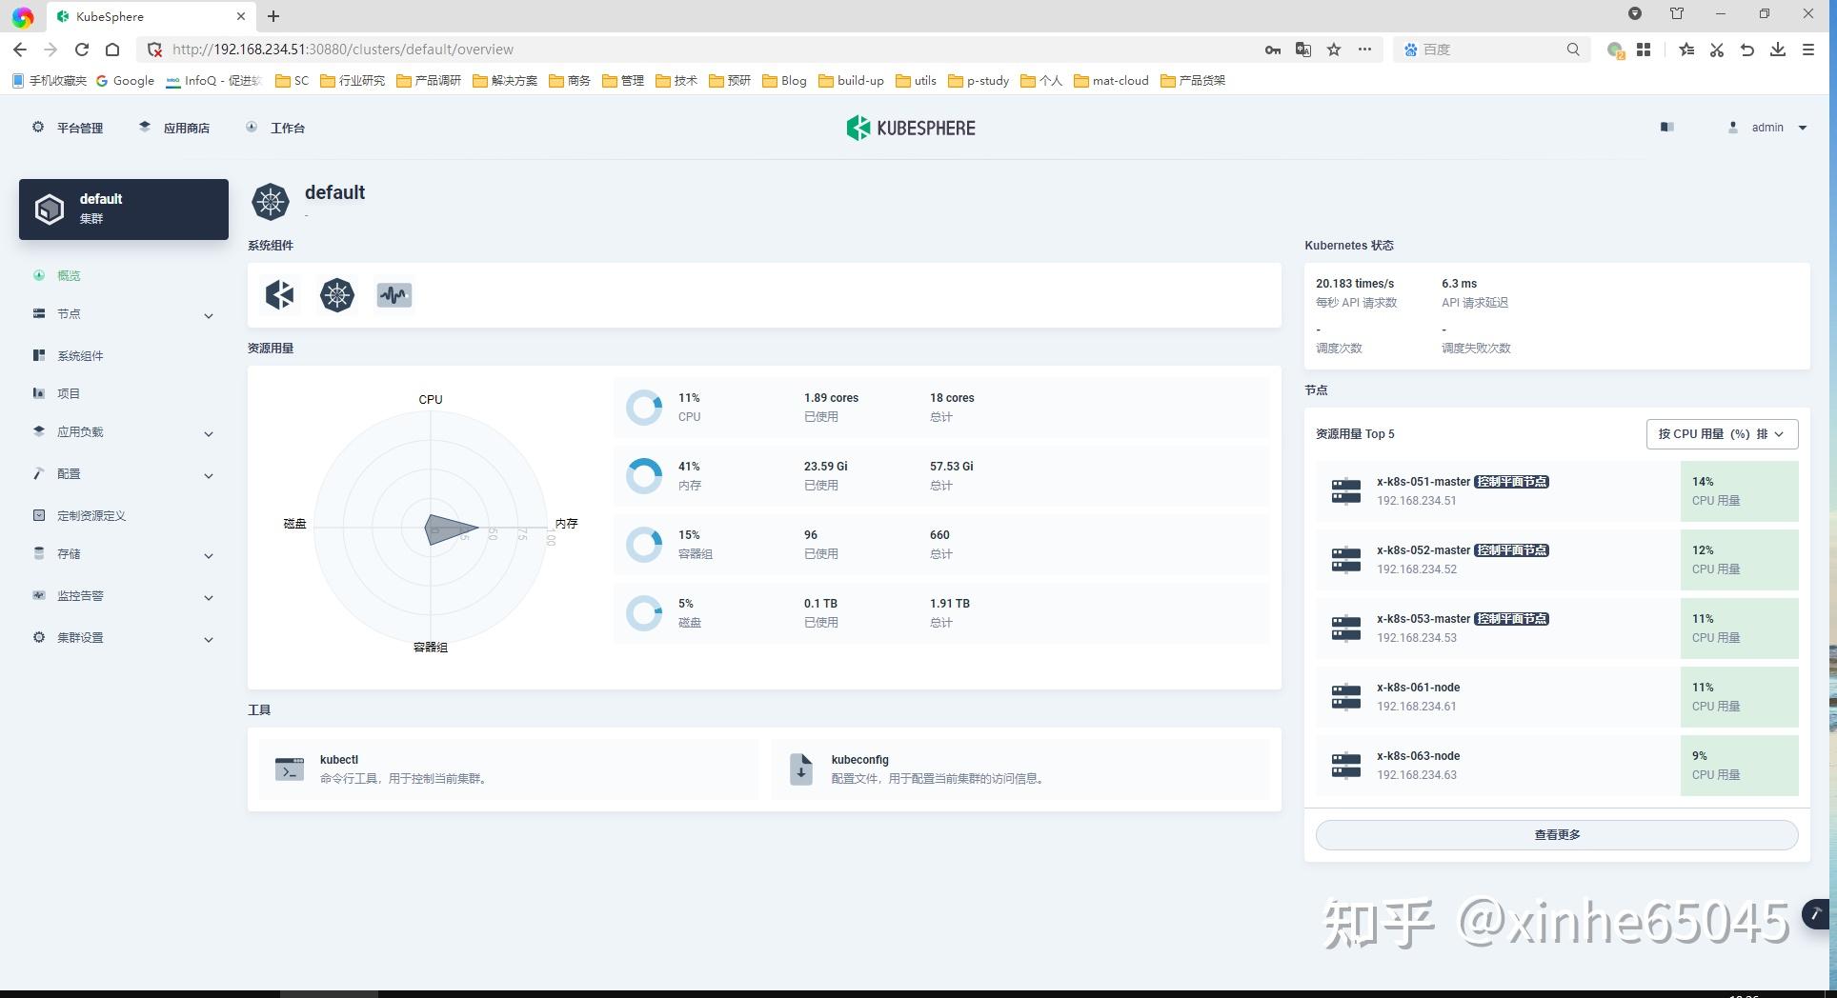Click the browser address bar URL
Image resolution: width=1837 pixels, height=998 pixels.
343,50
